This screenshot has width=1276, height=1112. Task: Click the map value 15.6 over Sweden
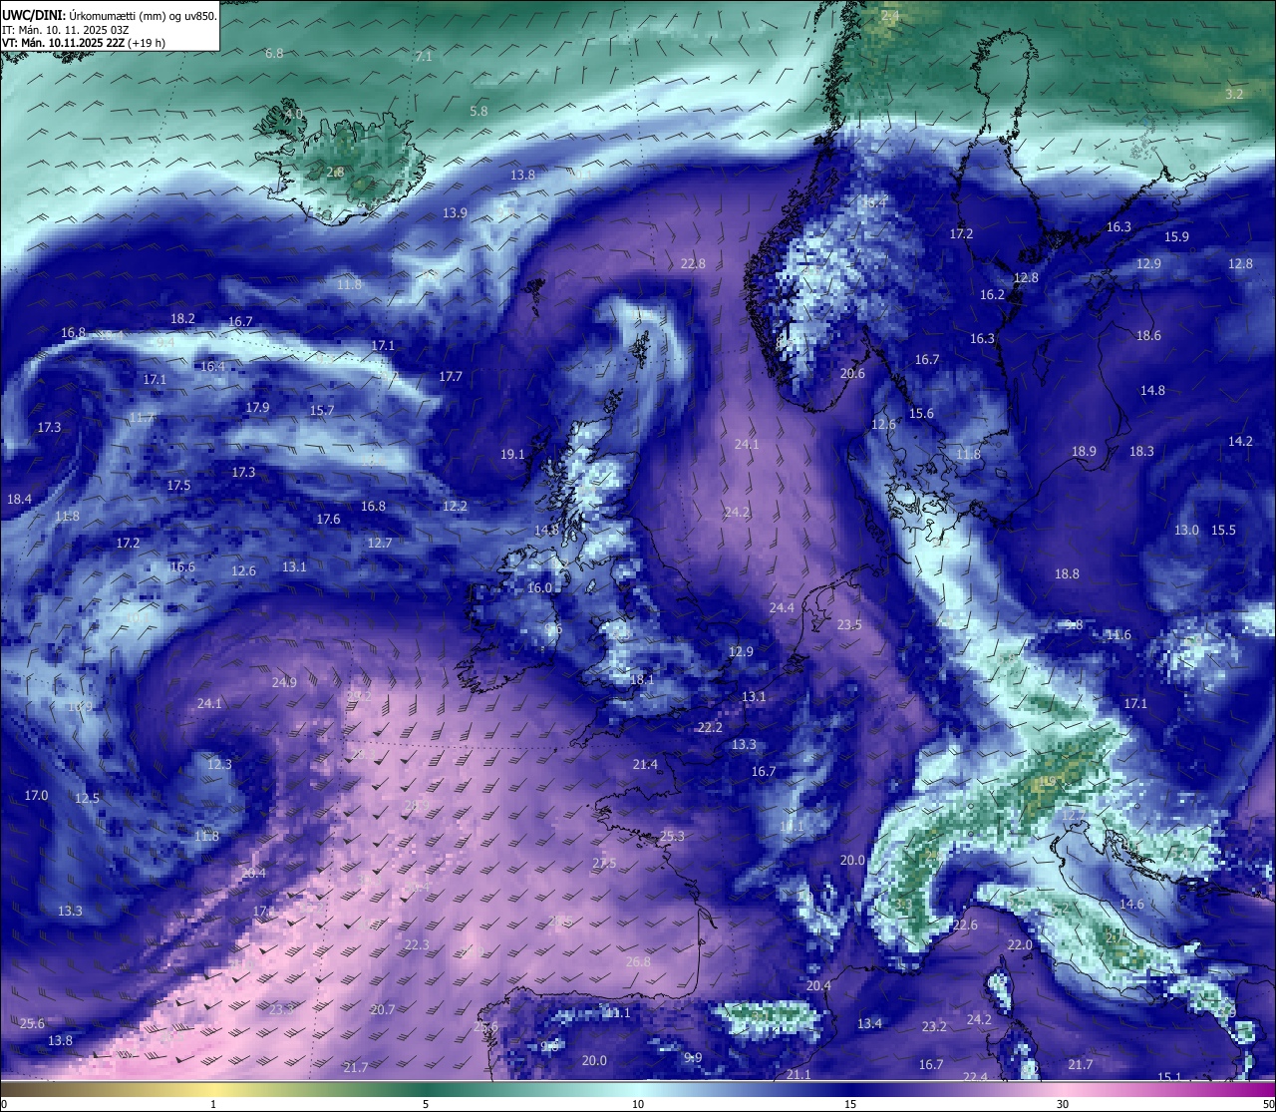(921, 414)
